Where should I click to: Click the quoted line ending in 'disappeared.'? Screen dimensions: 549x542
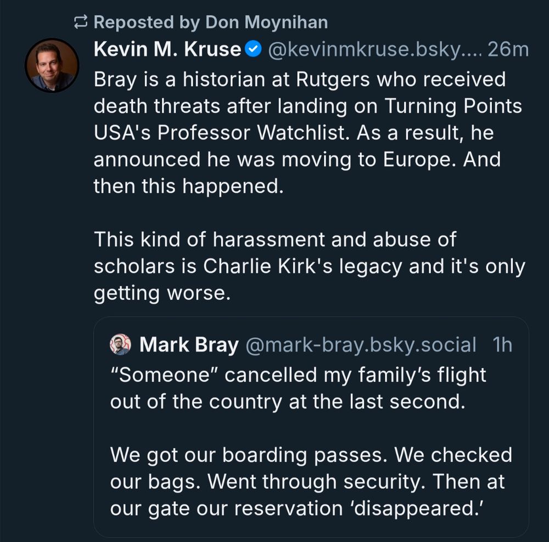[x=296, y=508]
